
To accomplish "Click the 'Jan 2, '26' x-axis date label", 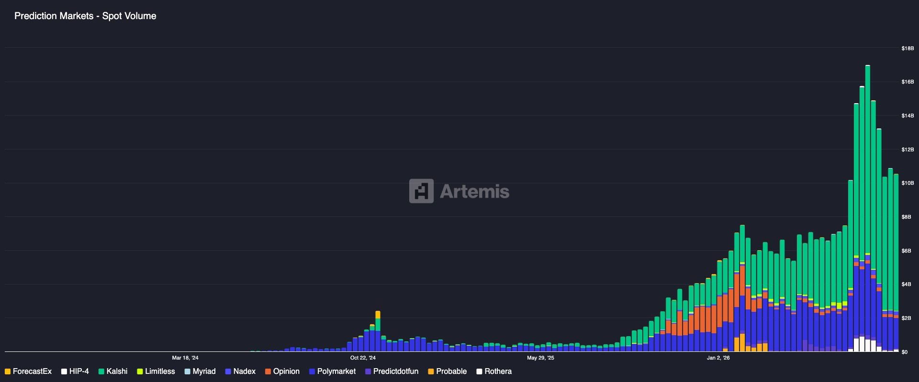I will click(x=718, y=358).
